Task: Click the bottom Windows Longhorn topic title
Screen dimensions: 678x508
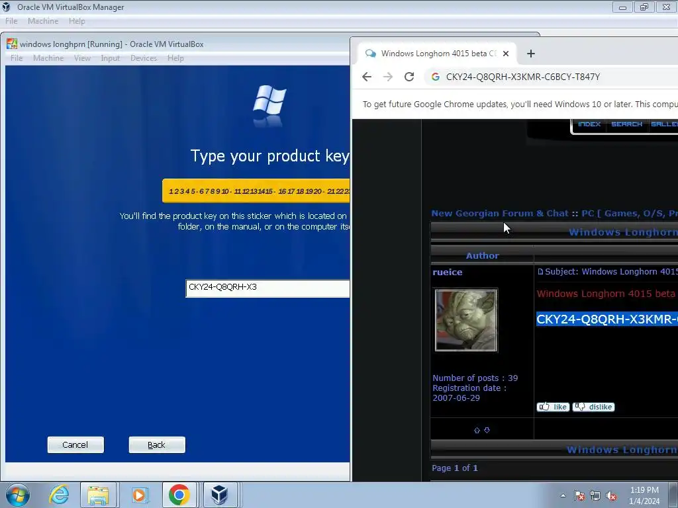Action: point(622,450)
